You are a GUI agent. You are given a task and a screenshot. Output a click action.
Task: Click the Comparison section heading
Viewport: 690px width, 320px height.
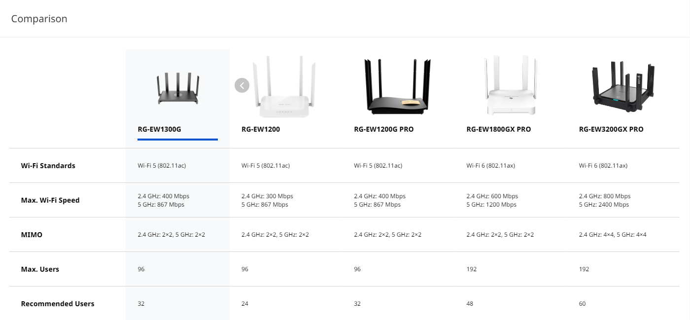(39, 19)
